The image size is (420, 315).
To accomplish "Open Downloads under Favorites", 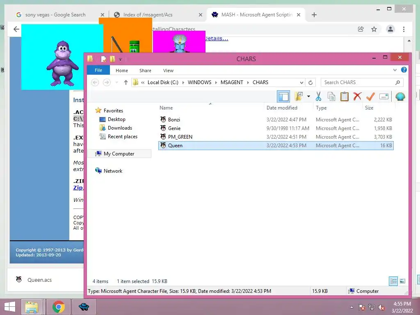I will [x=116, y=128].
